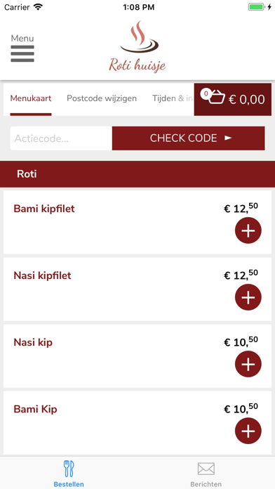Switch to Postcode wijzigen tab

(102, 98)
